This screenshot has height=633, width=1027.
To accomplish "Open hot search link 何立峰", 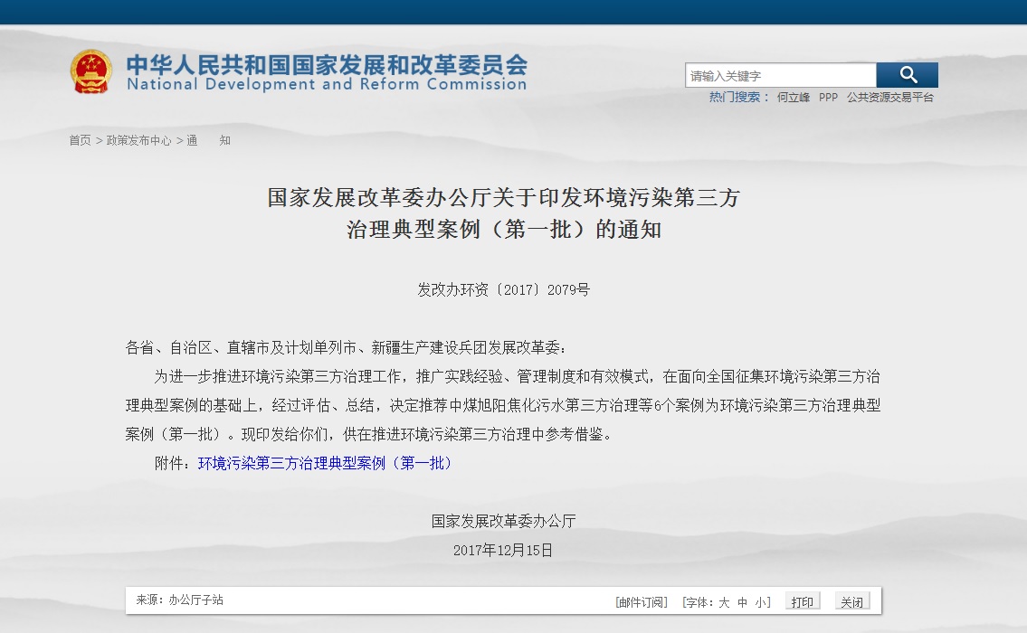I will tap(794, 98).
